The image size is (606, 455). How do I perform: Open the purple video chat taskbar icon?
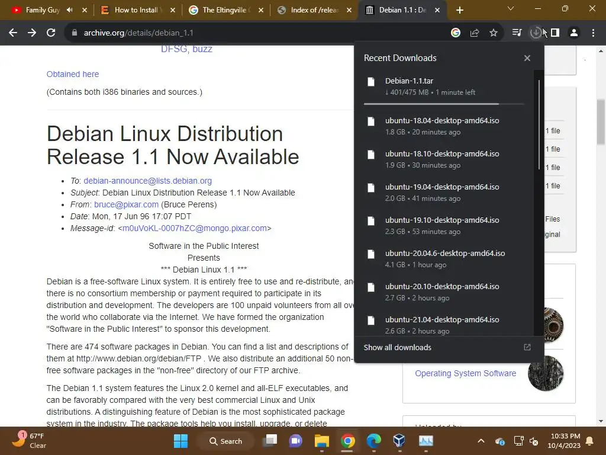click(x=296, y=441)
